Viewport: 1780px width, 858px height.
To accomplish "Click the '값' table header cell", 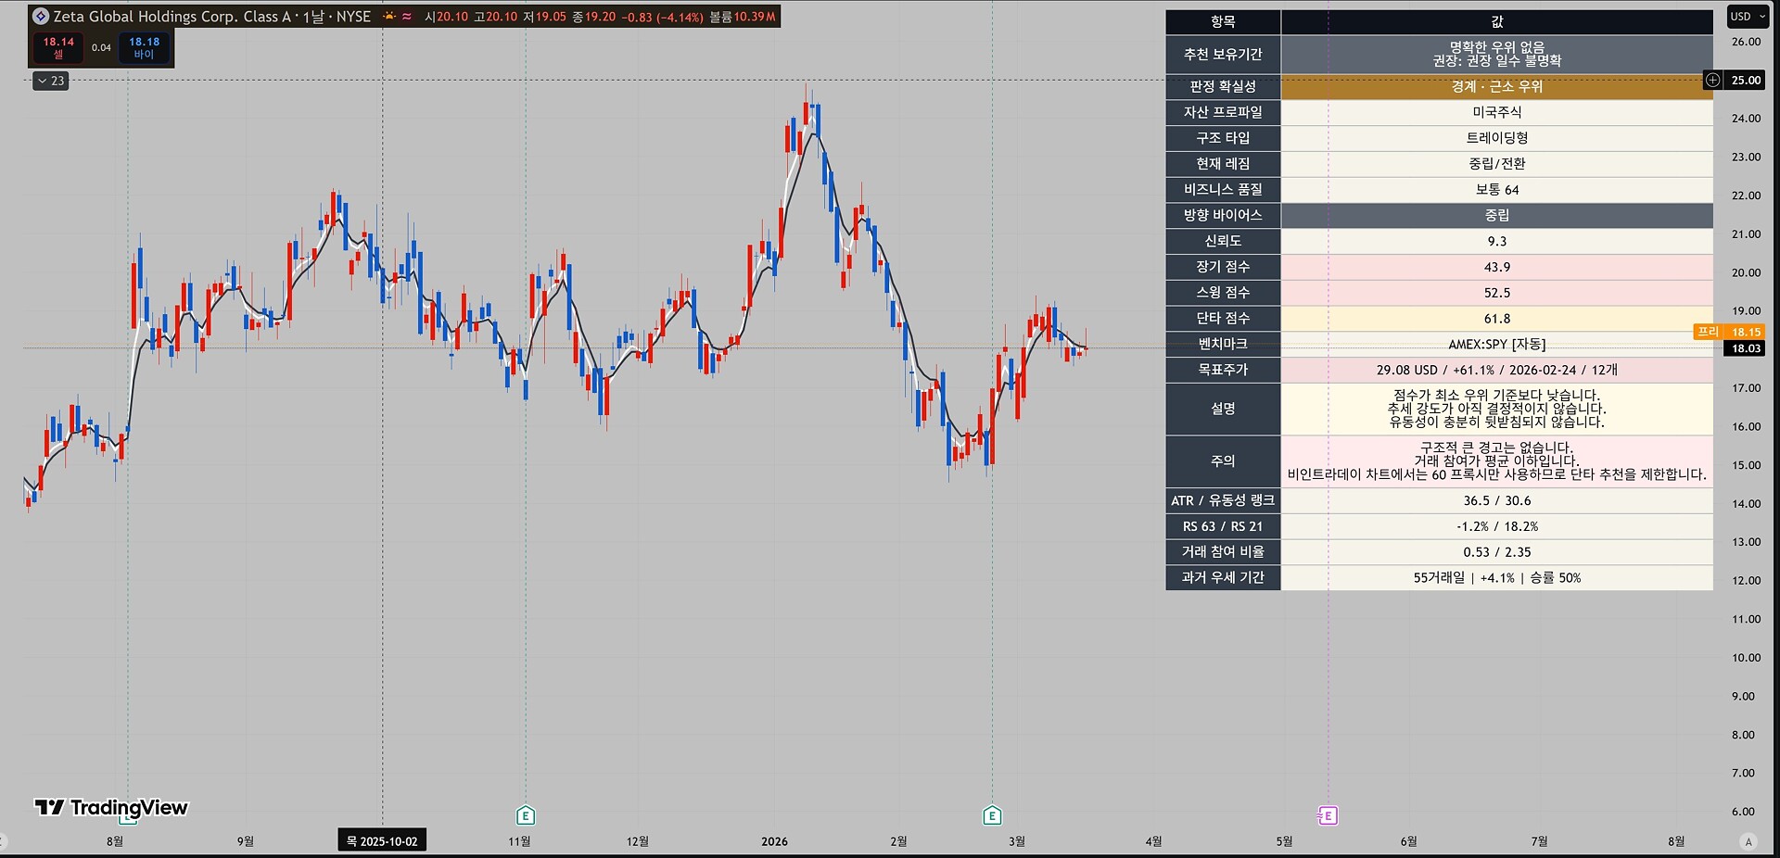I will click(1497, 21).
